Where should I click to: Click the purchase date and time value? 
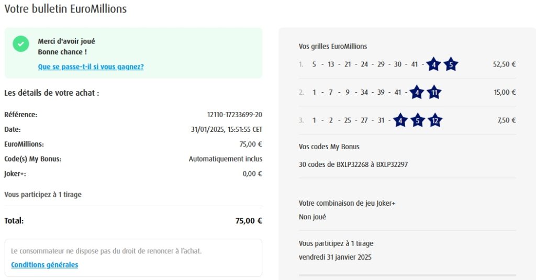click(x=227, y=129)
